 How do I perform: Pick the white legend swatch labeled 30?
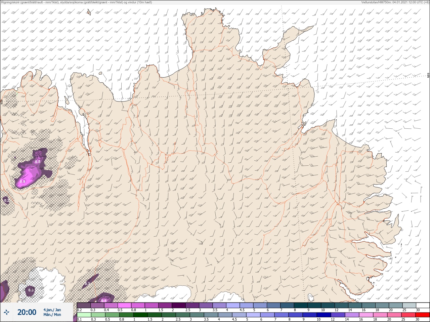coord(423,305)
